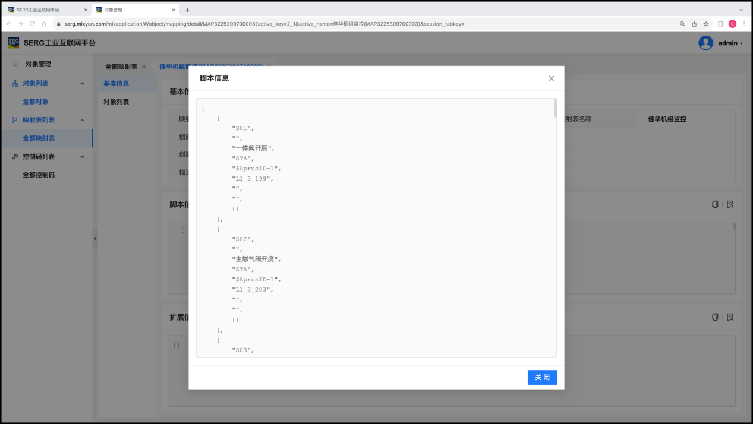The width and height of the screenshot is (753, 424).
Task: Open the Chrome three-dot menu
Action: pyautogui.click(x=744, y=24)
